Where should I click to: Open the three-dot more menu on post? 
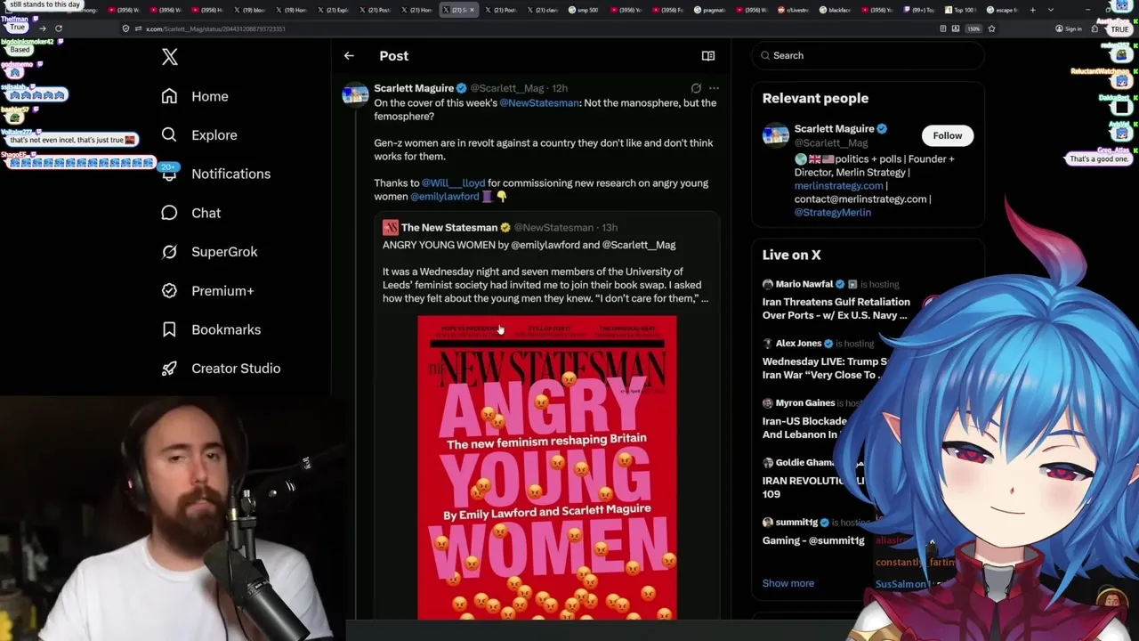click(x=714, y=88)
